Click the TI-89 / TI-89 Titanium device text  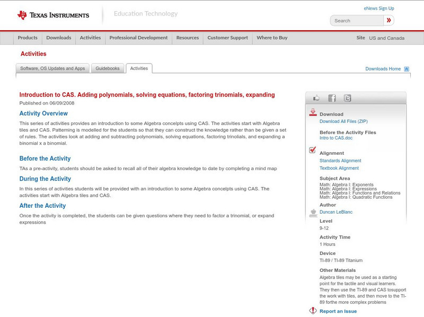(341, 260)
